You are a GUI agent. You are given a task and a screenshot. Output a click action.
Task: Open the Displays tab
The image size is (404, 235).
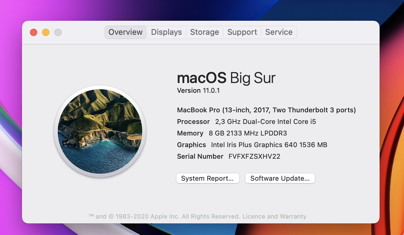tap(167, 32)
